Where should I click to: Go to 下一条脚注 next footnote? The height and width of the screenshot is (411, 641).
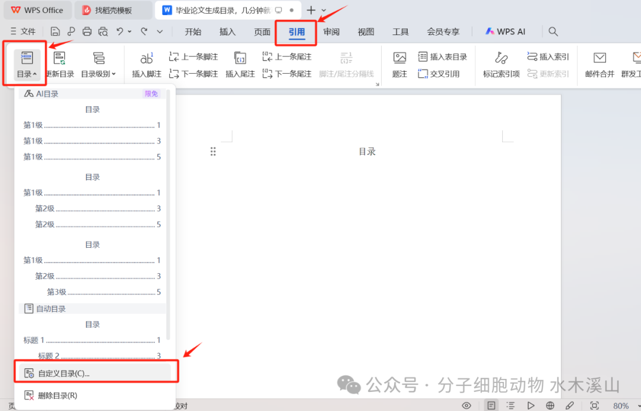point(193,74)
